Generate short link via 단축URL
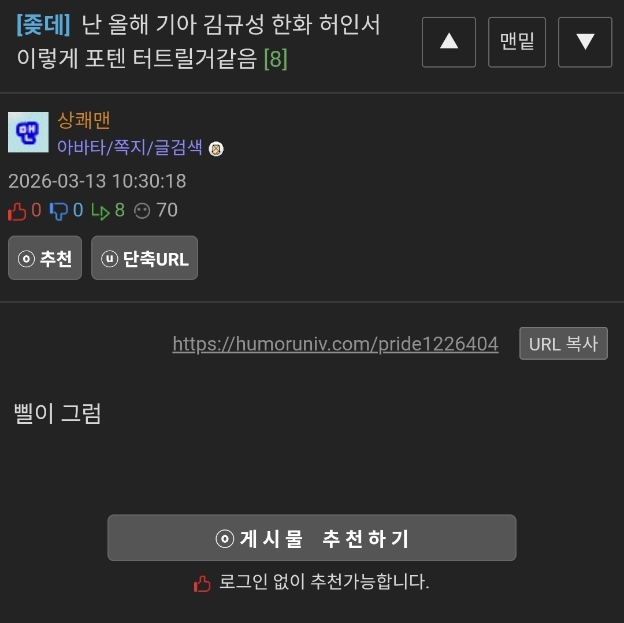Image resolution: width=624 pixels, height=623 pixels. pos(144,258)
